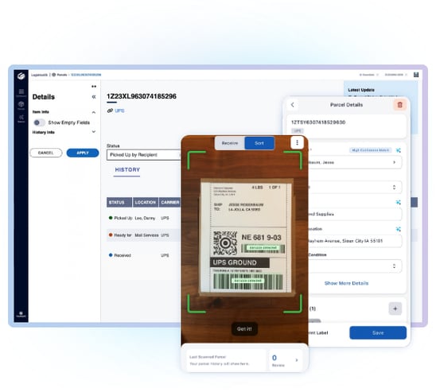
Task: Click the CANCEL button in Details panel
Action: pos(46,153)
